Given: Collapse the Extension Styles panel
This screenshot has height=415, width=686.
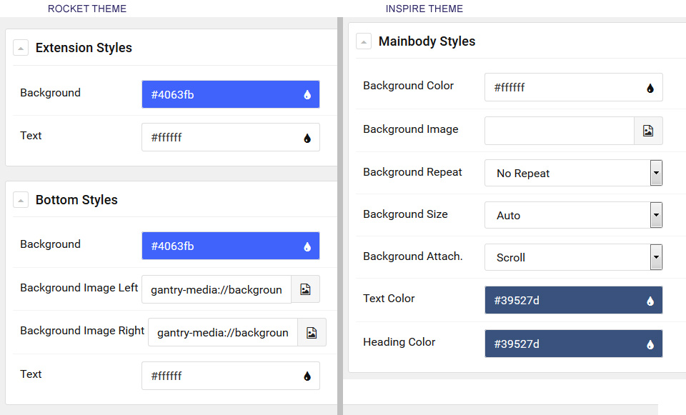Looking at the screenshot, I should tap(21, 48).
